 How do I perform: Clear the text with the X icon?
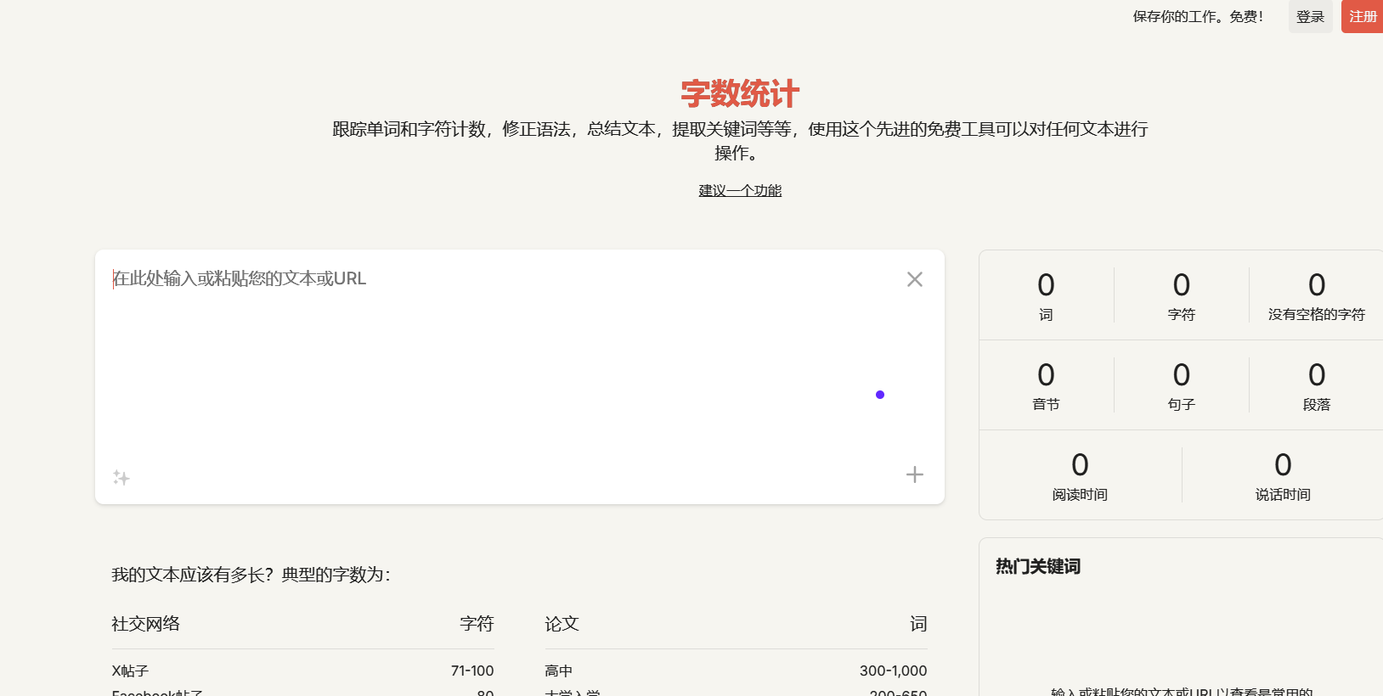[914, 279]
